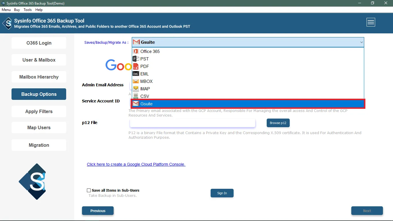Viewport: 393px width, 221px height.
Task: Click the app icon in the title bar
Action: (x=3, y=3)
